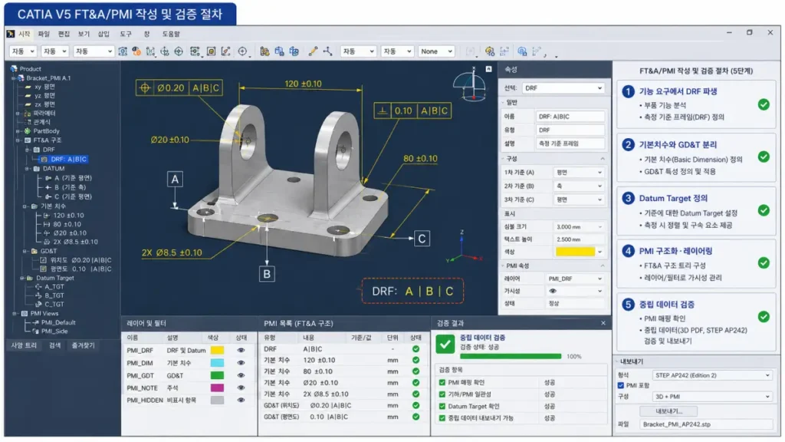Toggle visibility eye for PMI_GDT layer

click(241, 375)
